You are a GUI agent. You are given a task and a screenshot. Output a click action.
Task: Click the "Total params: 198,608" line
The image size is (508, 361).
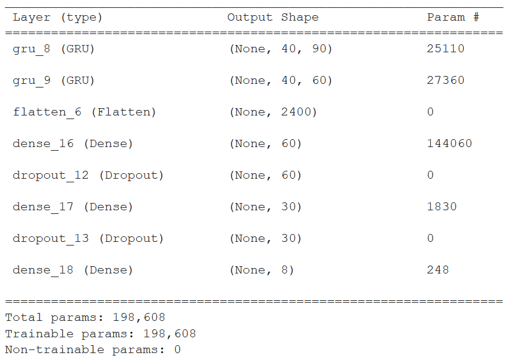pyautogui.click(x=85, y=317)
